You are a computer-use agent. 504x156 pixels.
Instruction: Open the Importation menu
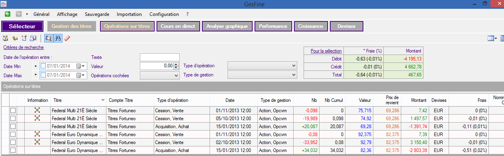pyautogui.click(x=129, y=14)
